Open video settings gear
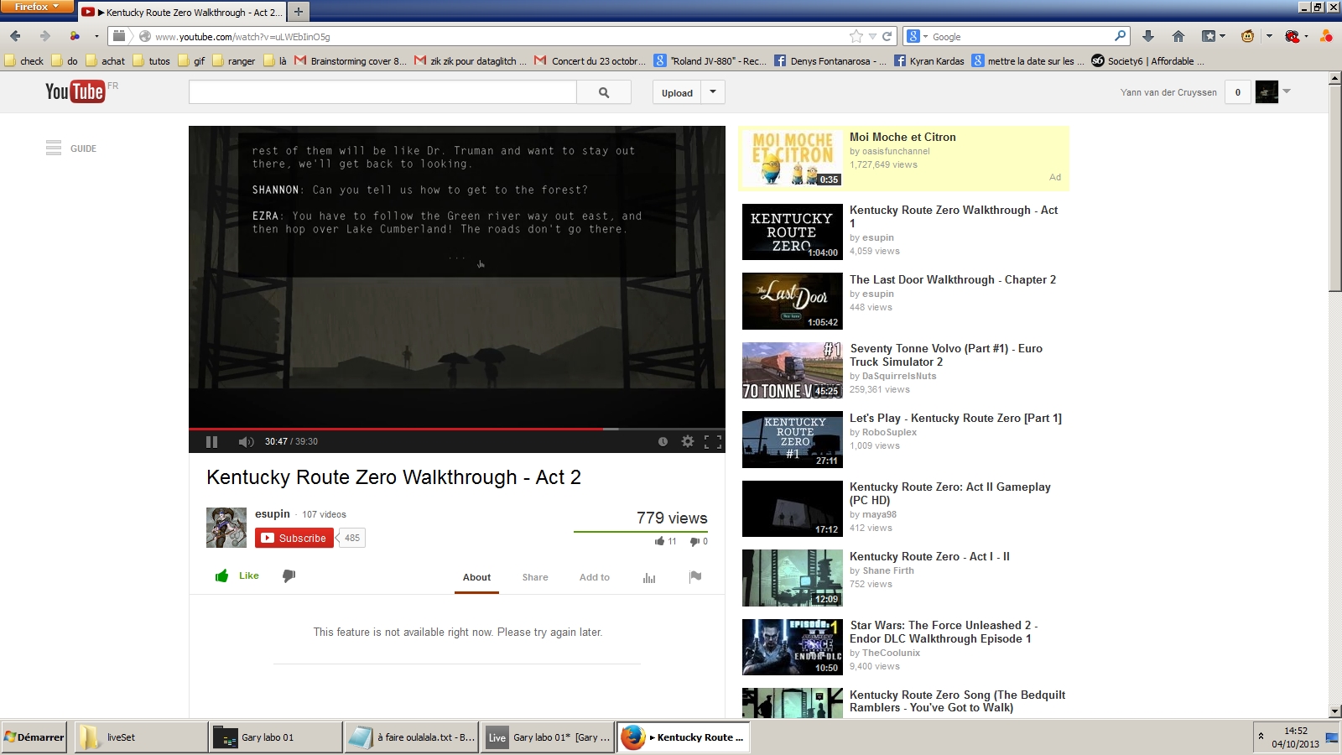1342x755 pixels. [x=688, y=441]
